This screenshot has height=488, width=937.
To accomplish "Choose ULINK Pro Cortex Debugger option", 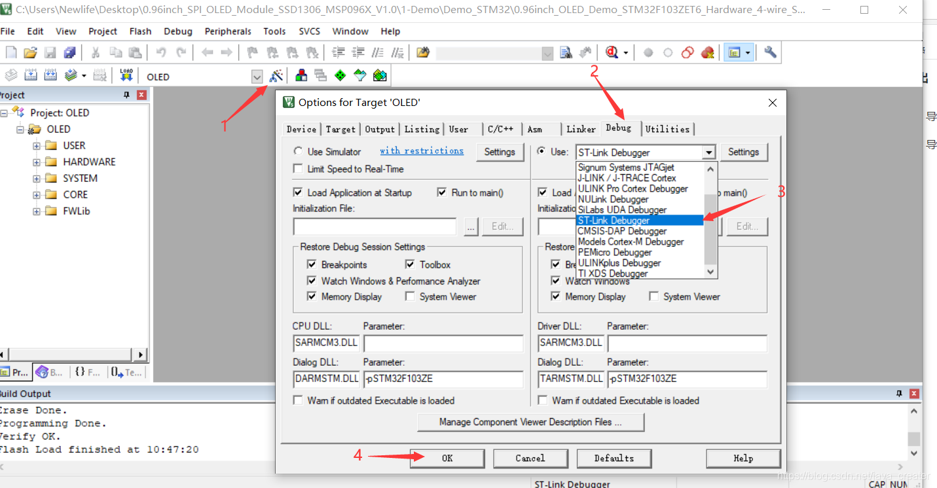I will coord(633,188).
